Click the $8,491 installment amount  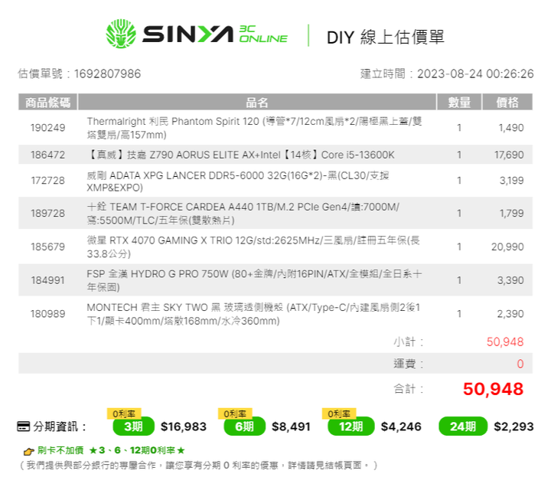point(292,427)
